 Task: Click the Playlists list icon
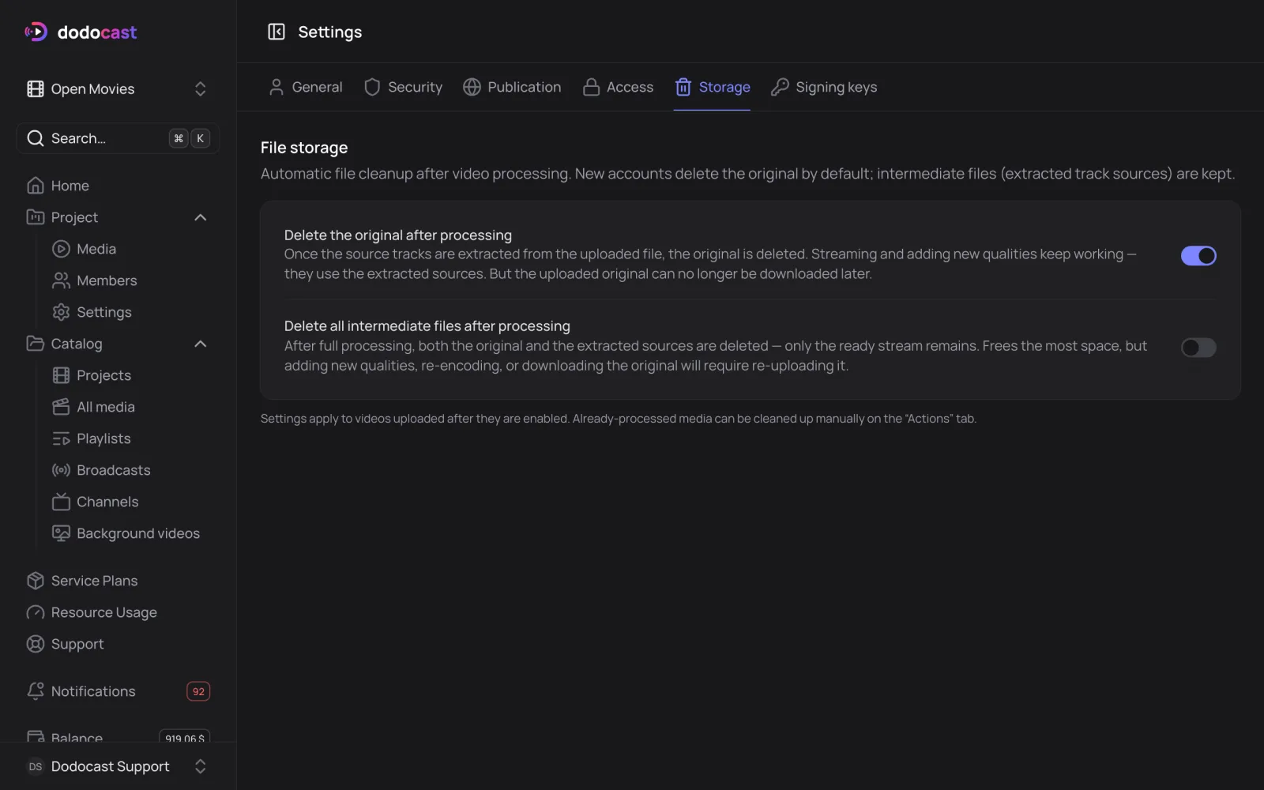coord(61,438)
